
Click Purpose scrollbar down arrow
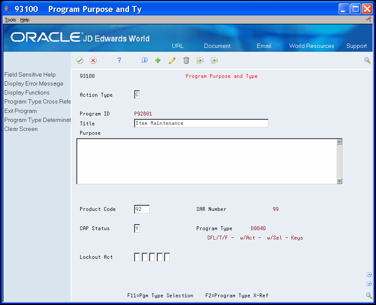339,181
